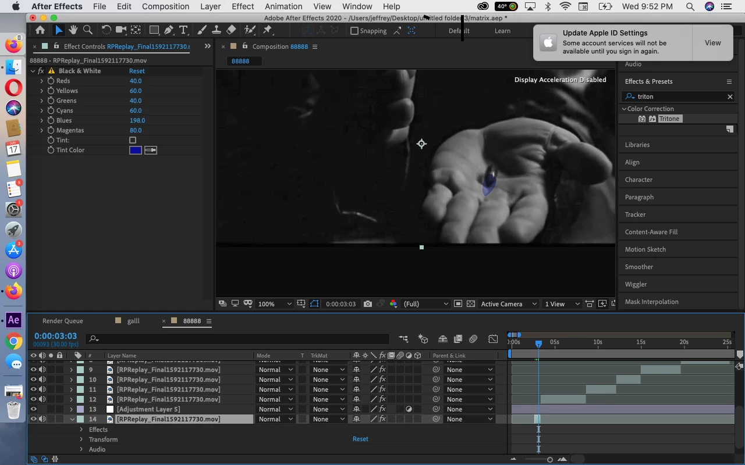Select the Hand tool
This screenshot has width=745, height=465.
73,30
